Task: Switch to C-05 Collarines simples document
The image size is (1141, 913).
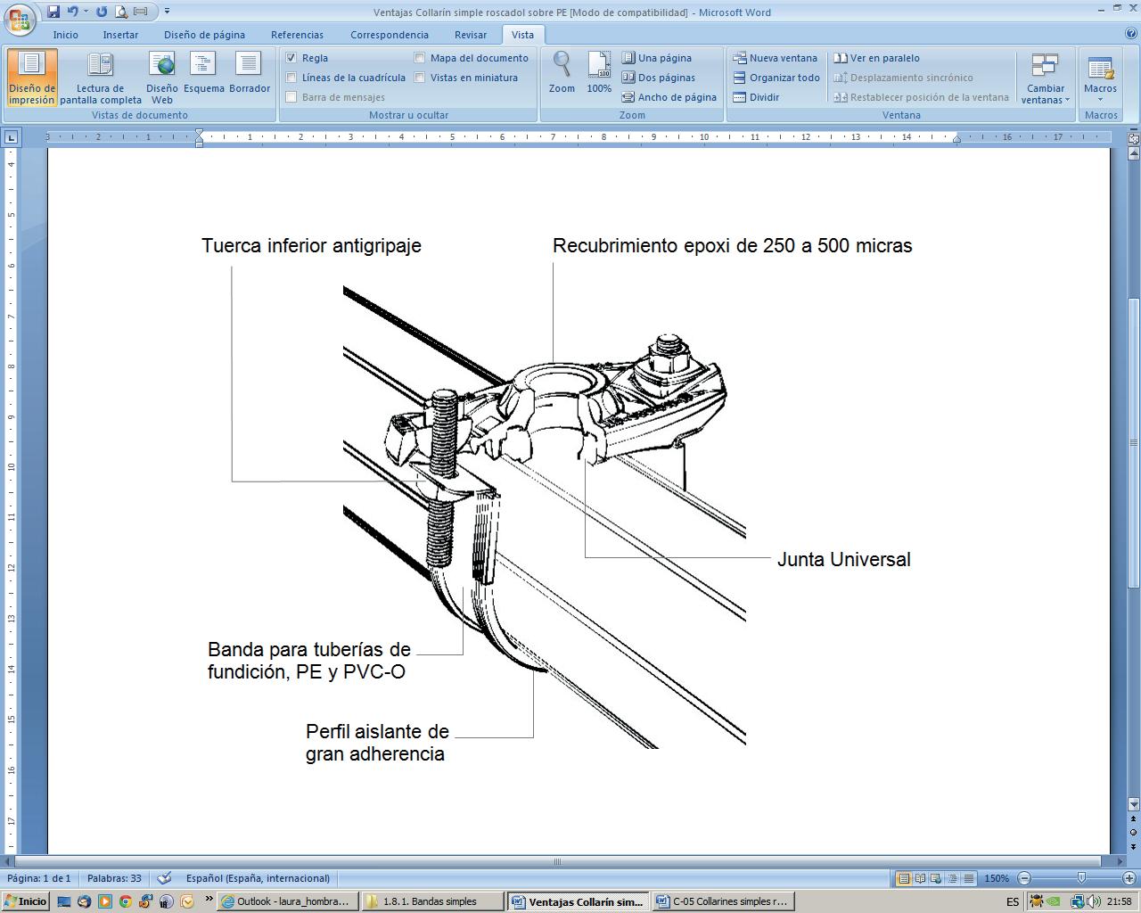Action: tap(723, 901)
